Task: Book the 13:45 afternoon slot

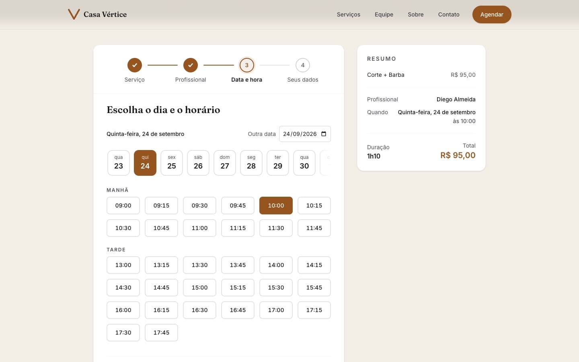Action: tap(238, 265)
